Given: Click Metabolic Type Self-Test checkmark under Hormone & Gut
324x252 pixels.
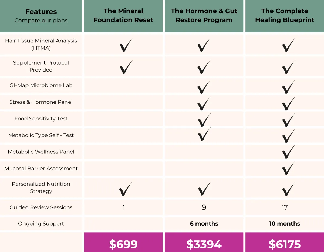Looking at the screenshot, I should click(x=204, y=134).
